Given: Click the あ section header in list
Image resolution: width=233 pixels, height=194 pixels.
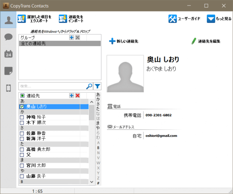Looking at the screenshot, I should pos(54,101).
